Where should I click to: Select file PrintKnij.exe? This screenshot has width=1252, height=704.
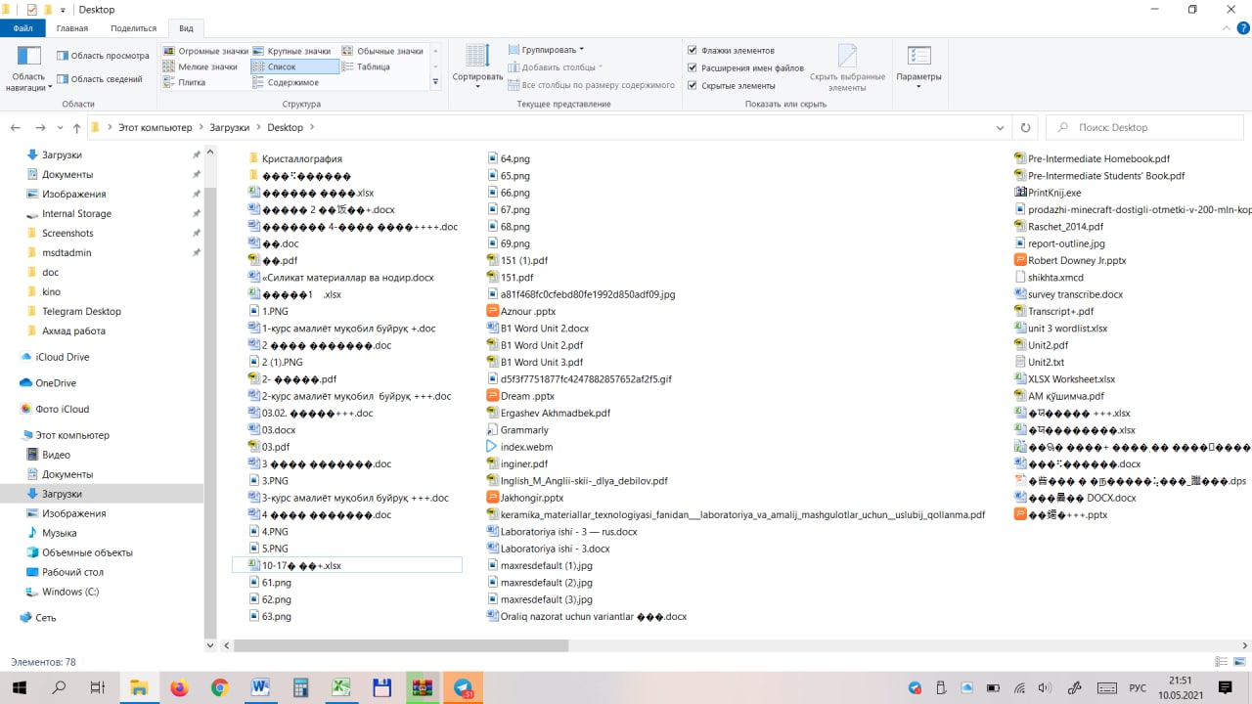(1048, 193)
